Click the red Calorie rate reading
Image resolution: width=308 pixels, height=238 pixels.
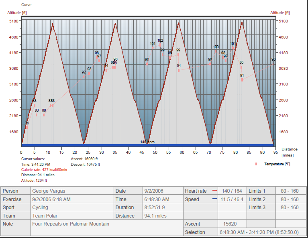coord(44,169)
